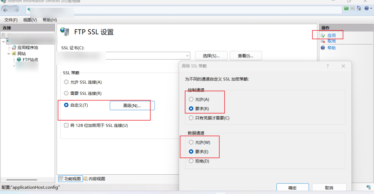This screenshot has height=194, width=374.
Task: Click the back navigation arrow
Action: pos(5,10)
